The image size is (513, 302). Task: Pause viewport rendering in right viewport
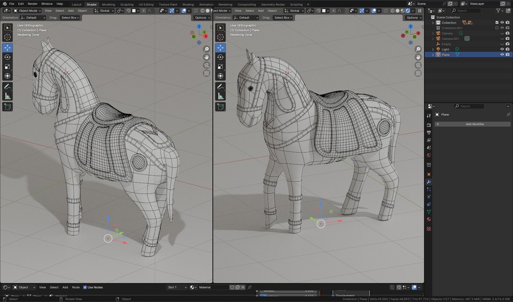click(420, 11)
